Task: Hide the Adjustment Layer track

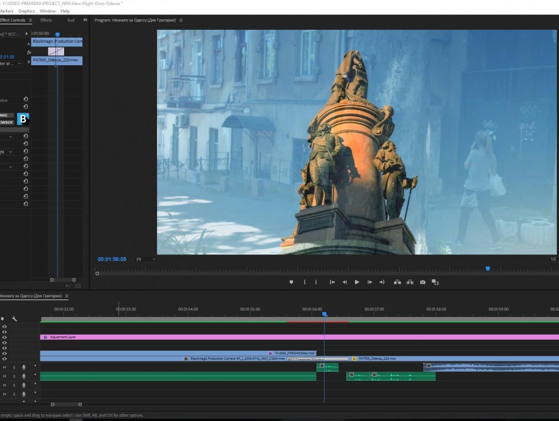Action: coord(4,337)
